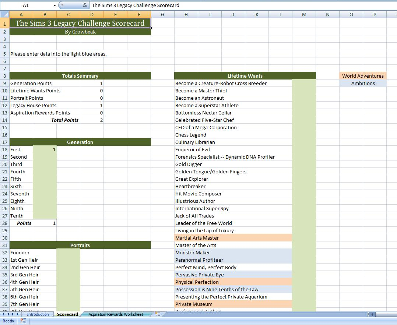Select the Scorecard sheet tab
The image size is (397, 325).
[x=67, y=314]
